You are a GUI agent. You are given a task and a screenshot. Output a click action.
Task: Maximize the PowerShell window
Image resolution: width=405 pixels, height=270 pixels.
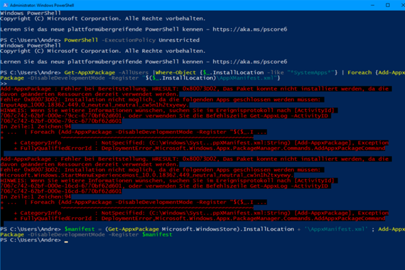388,5
